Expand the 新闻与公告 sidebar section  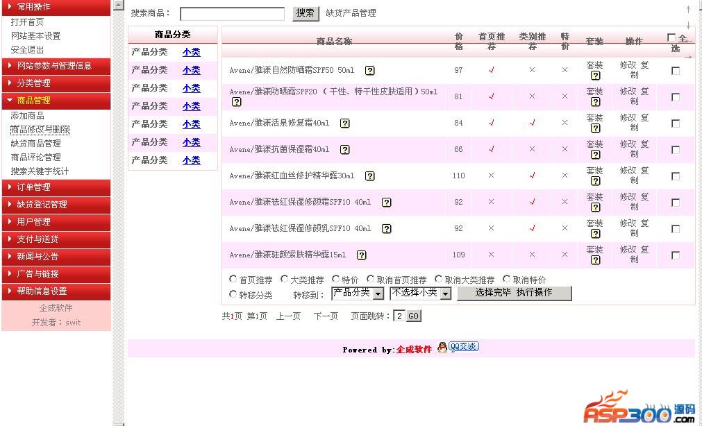pyautogui.click(x=56, y=257)
